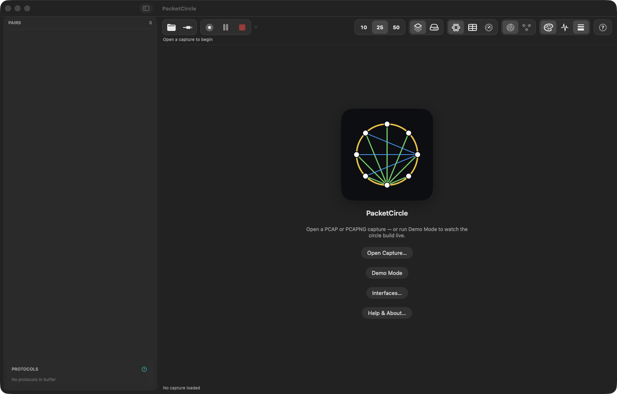Start Demo Mode
617x394 pixels.
[387, 273]
